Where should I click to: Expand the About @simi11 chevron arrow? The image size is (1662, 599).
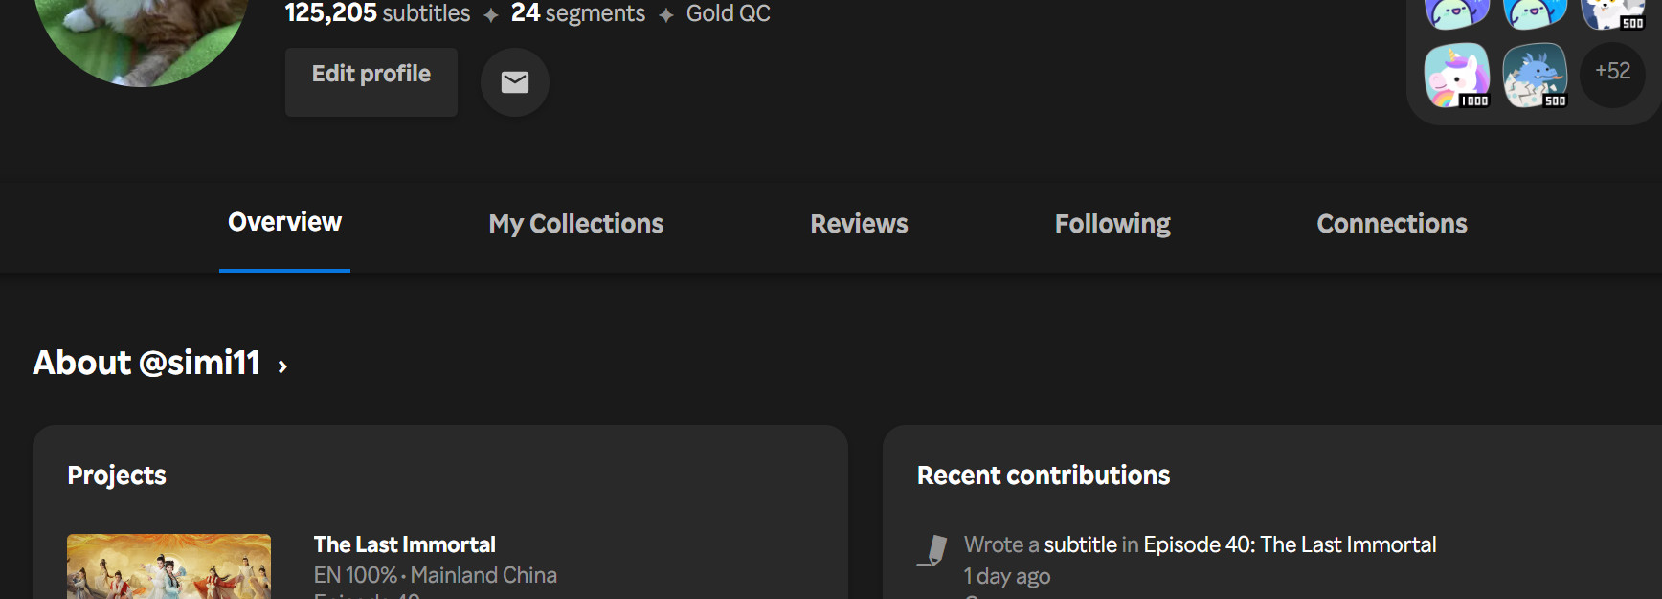pyautogui.click(x=282, y=366)
